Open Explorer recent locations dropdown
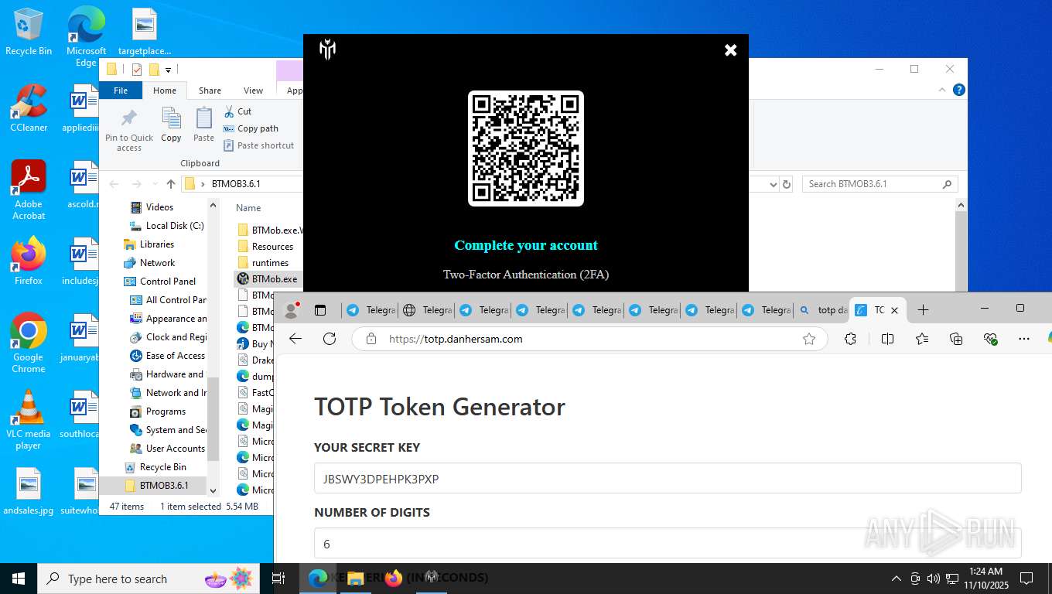This screenshot has height=594, width=1052. point(154,184)
